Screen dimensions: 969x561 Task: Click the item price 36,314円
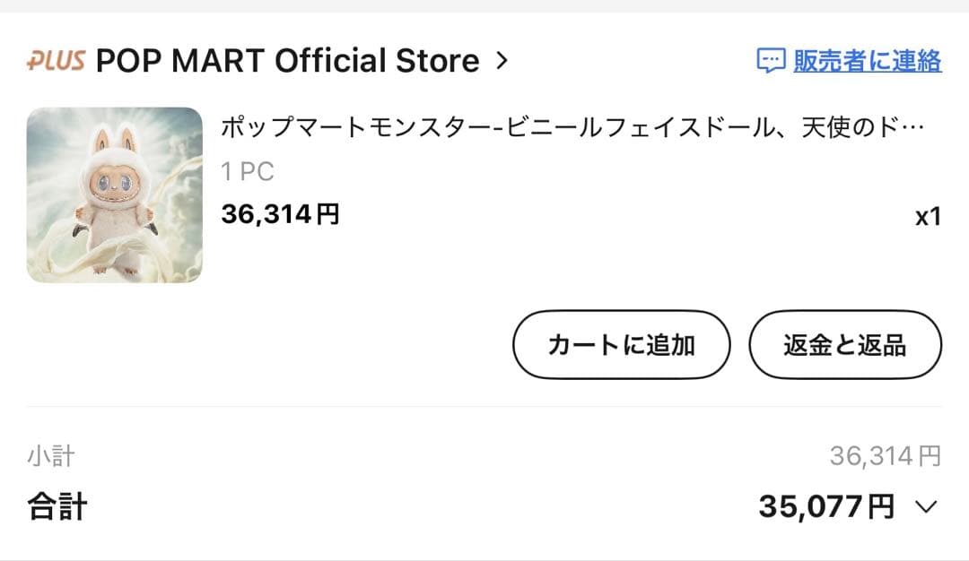tap(278, 212)
